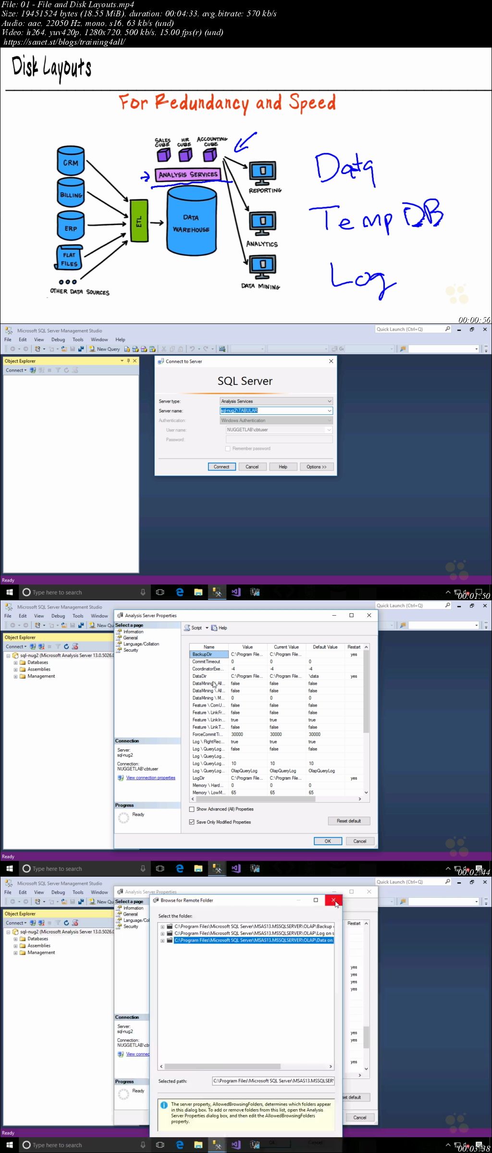Open the dropdown arrow next to Script

[207, 628]
